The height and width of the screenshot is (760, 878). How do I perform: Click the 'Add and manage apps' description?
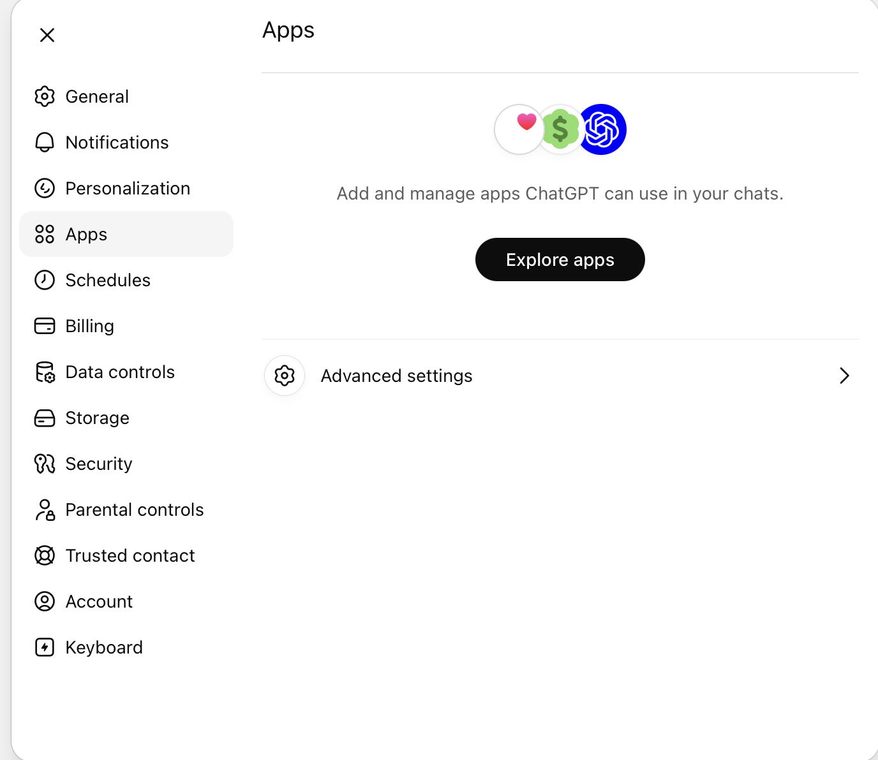pyautogui.click(x=560, y=193)
